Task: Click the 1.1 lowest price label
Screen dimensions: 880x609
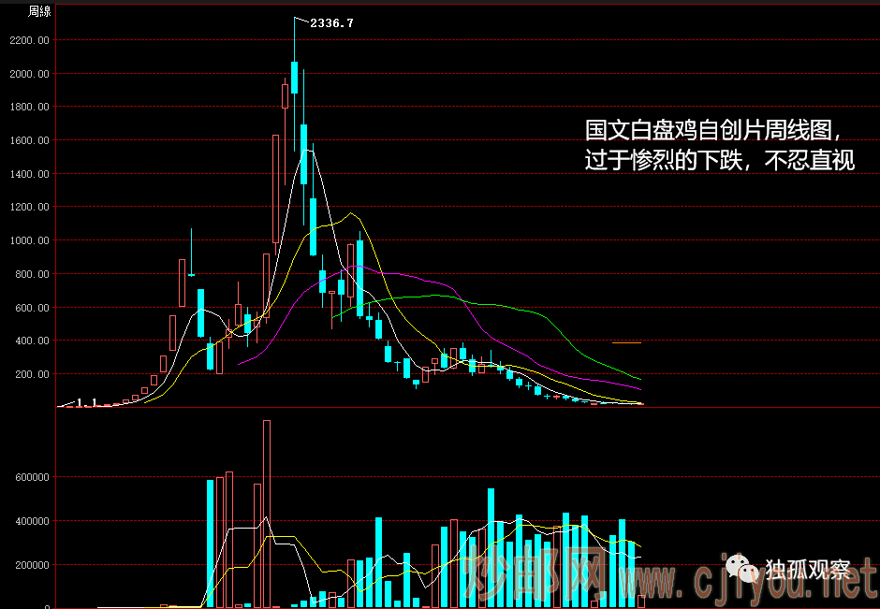Action: (86, 402)
